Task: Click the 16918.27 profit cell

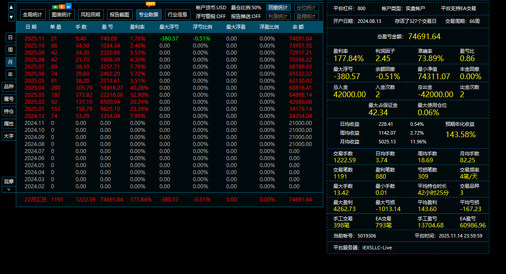Action: coord(111,88)
